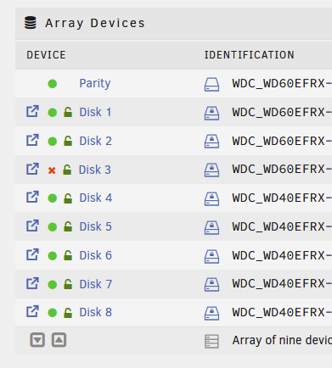Image resolution: width=332 pixels, height=368 pixels.
Task: Click the padlock icon beside Disk 2
Action: tap(68, 141)
